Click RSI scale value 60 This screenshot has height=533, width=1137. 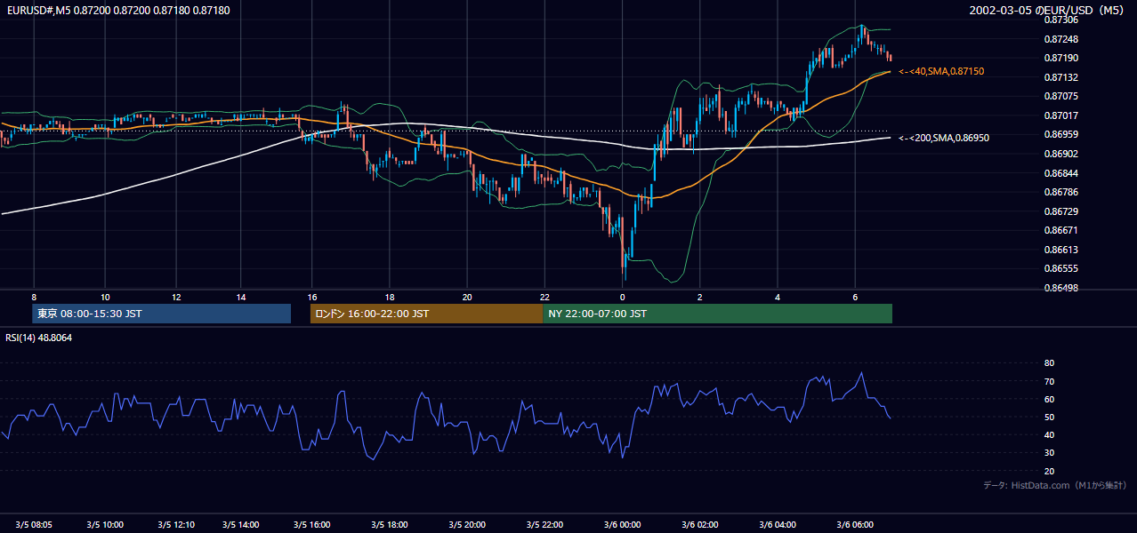click(x=1049, y=399)
